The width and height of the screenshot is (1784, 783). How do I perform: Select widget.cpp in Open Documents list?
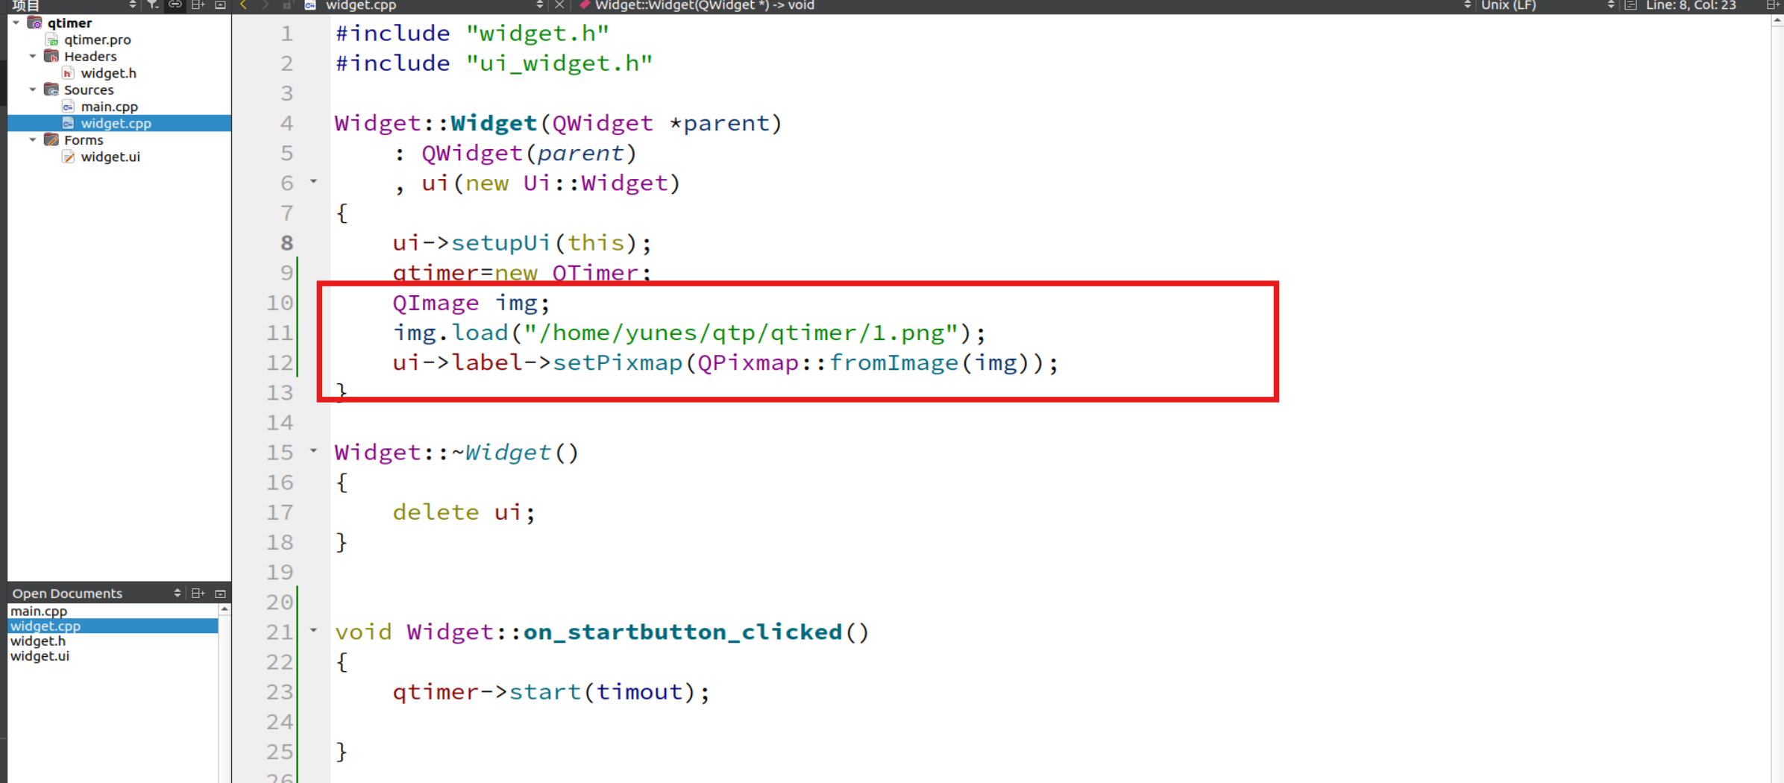112,626
